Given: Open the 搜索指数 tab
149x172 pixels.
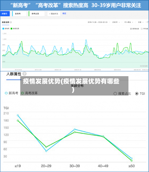Looking at the screenshot, I should point(5,22).
